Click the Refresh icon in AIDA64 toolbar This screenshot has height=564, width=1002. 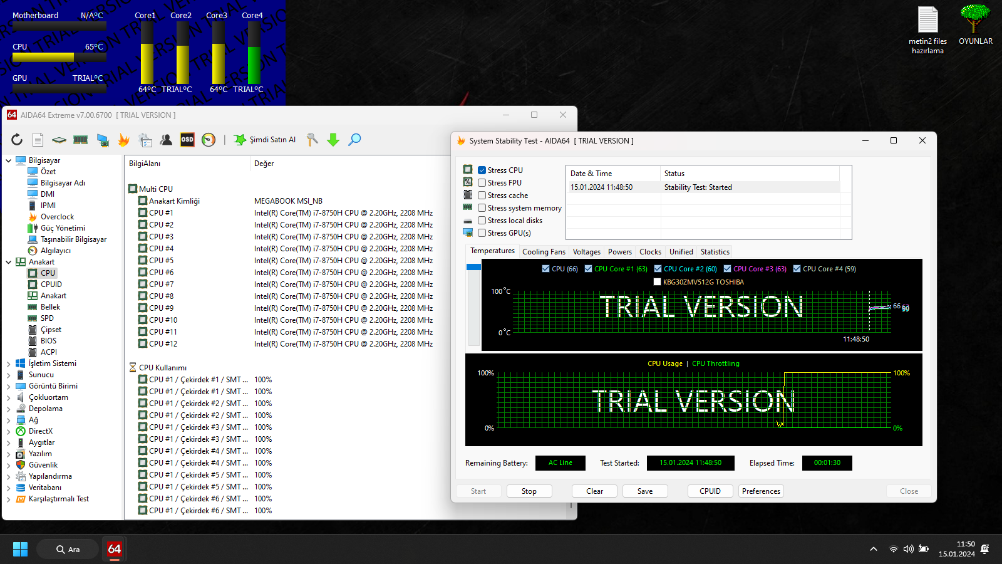tap(17, 140)
